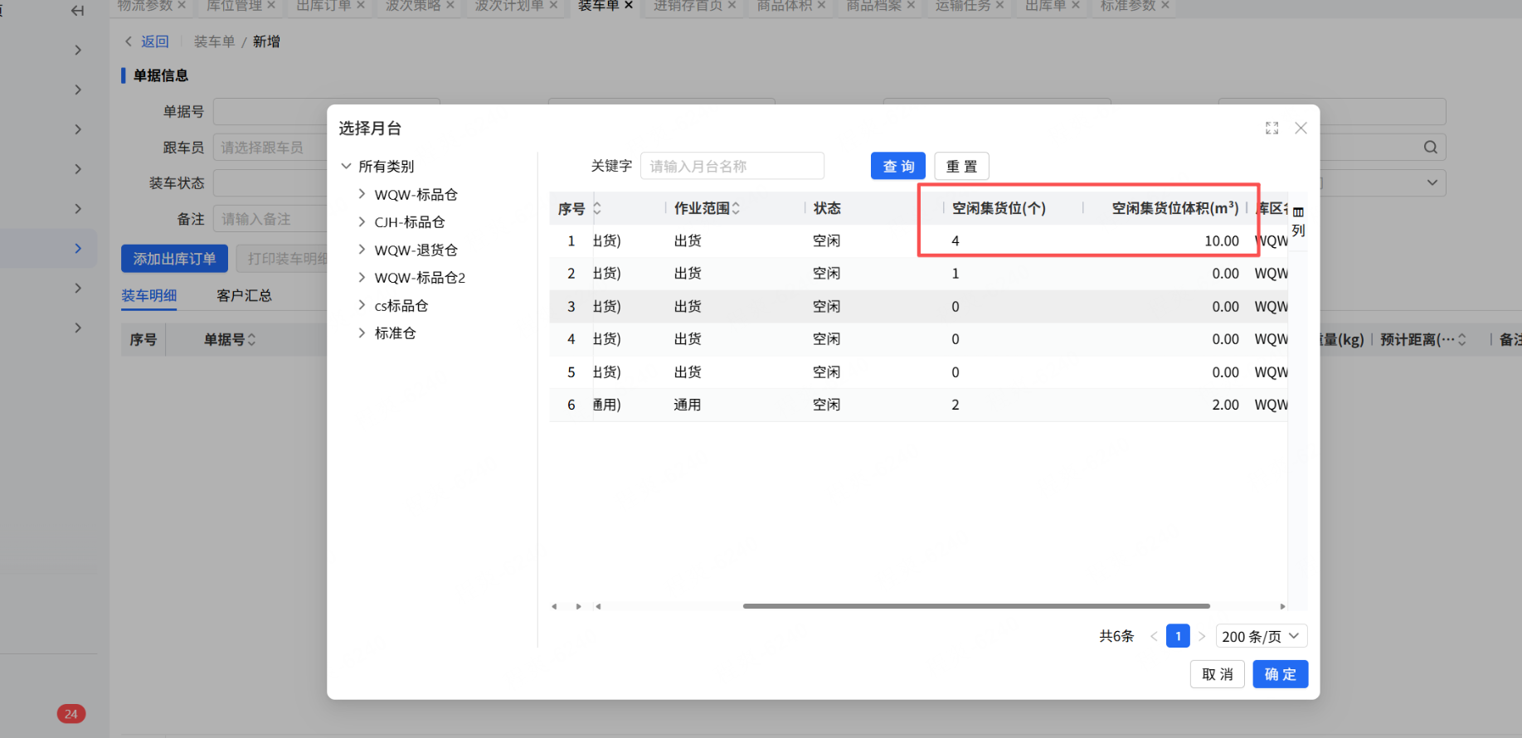Switch to the 进销存首页 tab
Image resolution: width=1522 pixels, height=738 pixels.
click(688, 5)
